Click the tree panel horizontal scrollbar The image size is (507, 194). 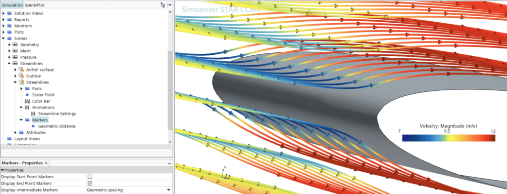tap(86, 147)
